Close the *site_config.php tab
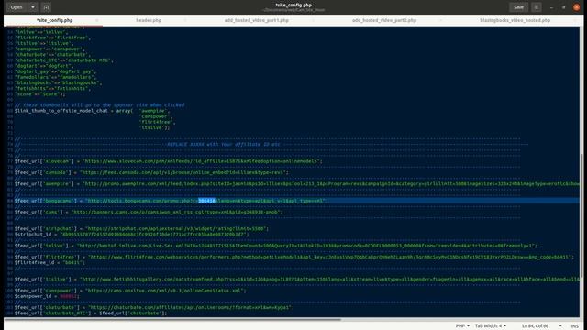Screen dimensions: 587x330 (x=97, y=20)
